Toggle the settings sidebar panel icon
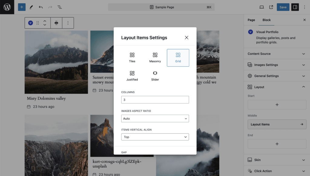The image size is (310, 176). [295, 7]
